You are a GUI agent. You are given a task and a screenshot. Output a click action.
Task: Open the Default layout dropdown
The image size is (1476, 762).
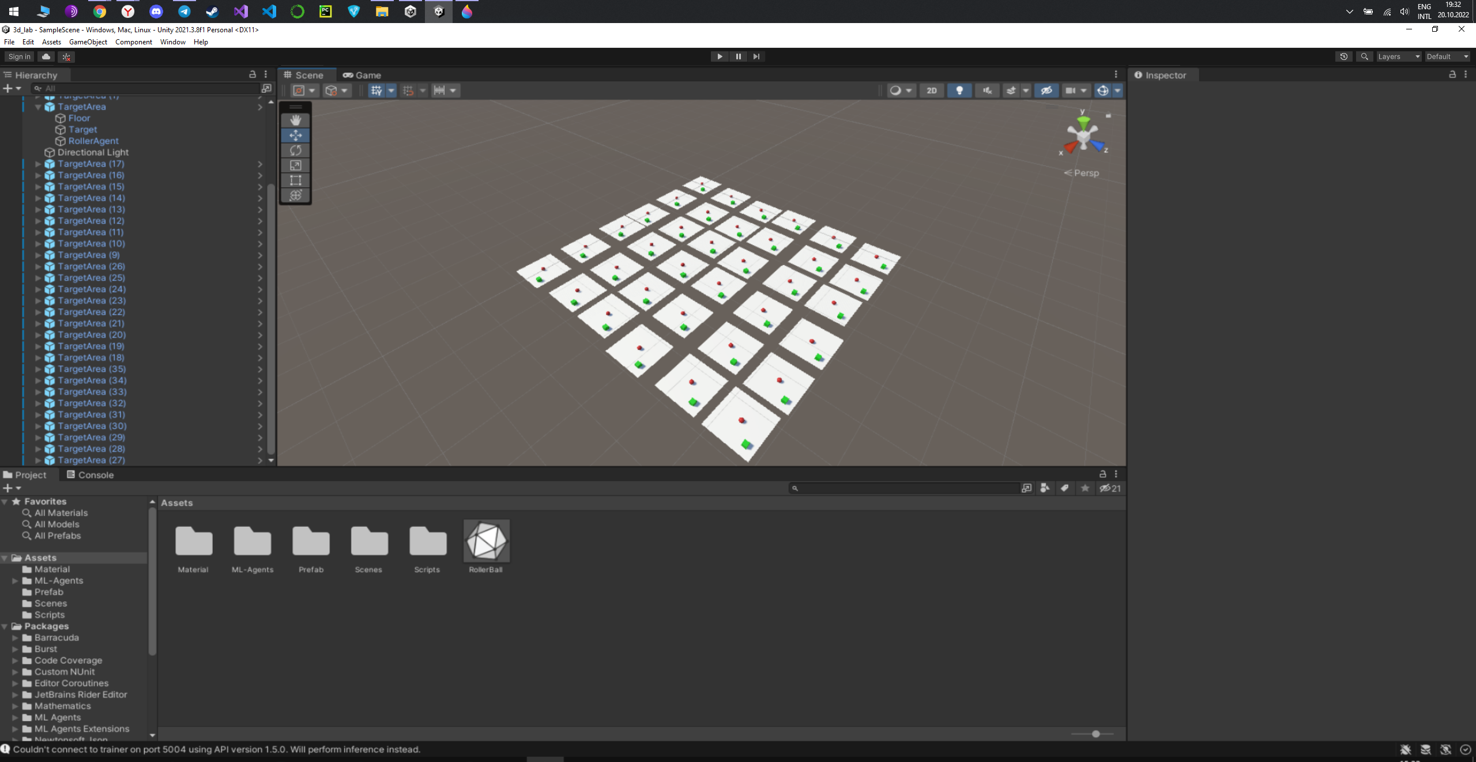point(1446,56)
